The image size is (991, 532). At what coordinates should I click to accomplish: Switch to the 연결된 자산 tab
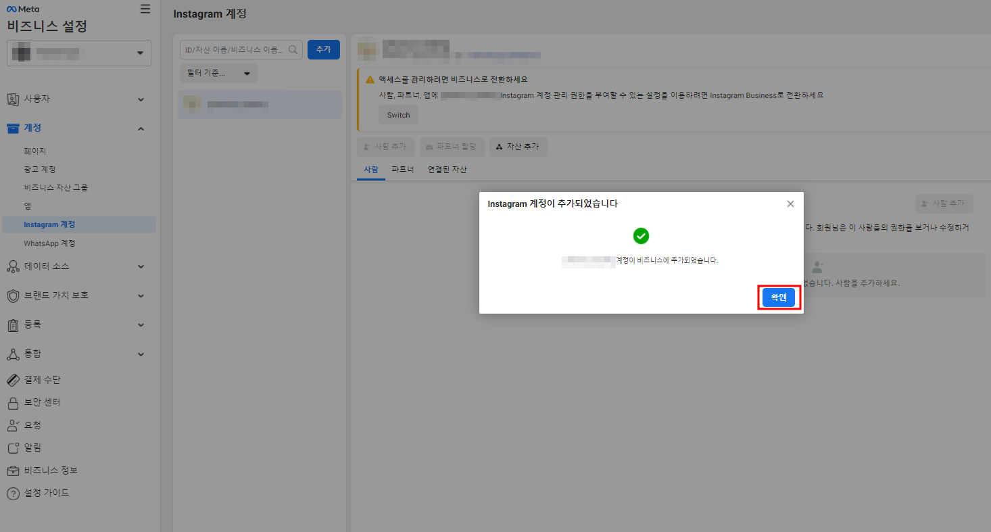447,170
